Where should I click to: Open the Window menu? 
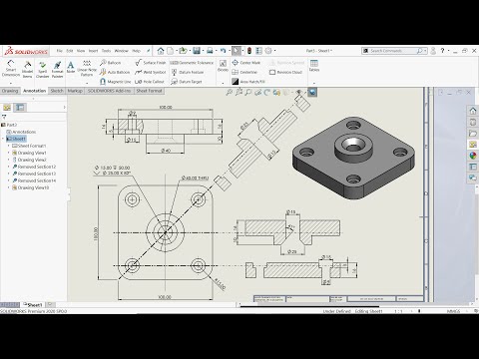point(122,51)
